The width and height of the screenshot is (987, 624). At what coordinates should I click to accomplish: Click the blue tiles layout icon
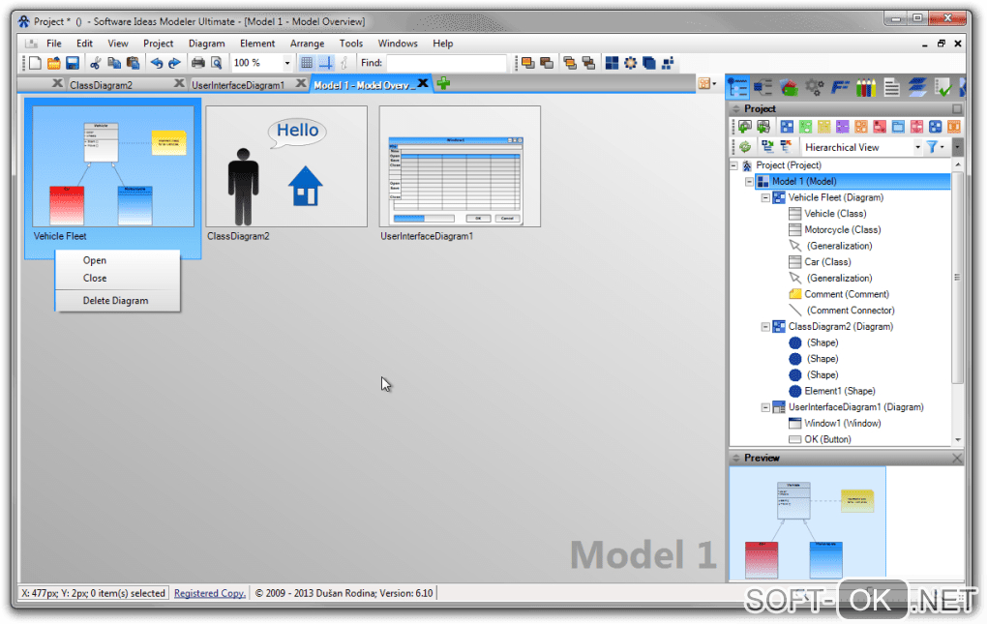click(612, 63)
